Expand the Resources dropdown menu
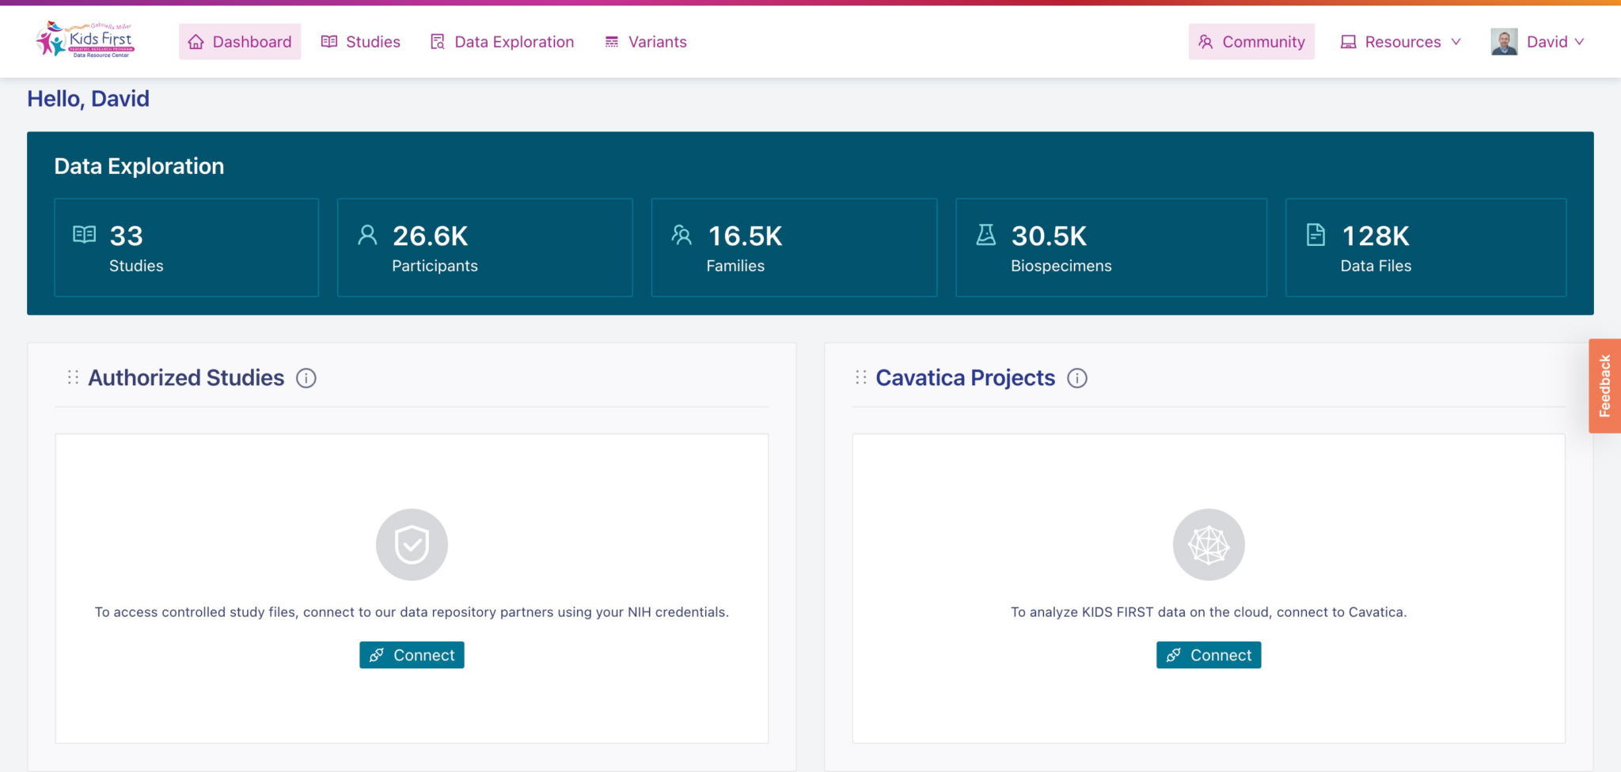 click(x=1400, y=42)
